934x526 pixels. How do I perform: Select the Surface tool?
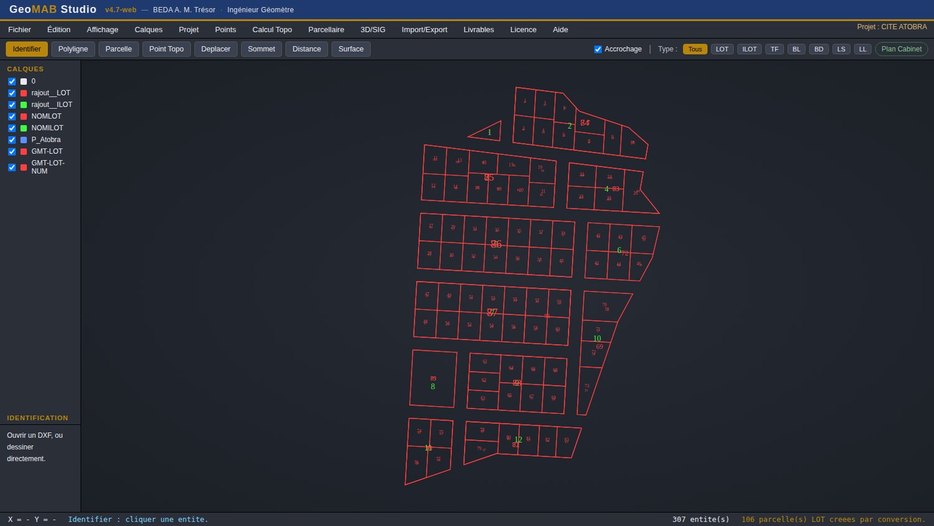click(x=351, y=49)
